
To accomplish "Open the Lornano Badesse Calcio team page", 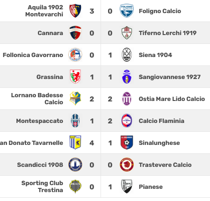I will click(37, 99).
